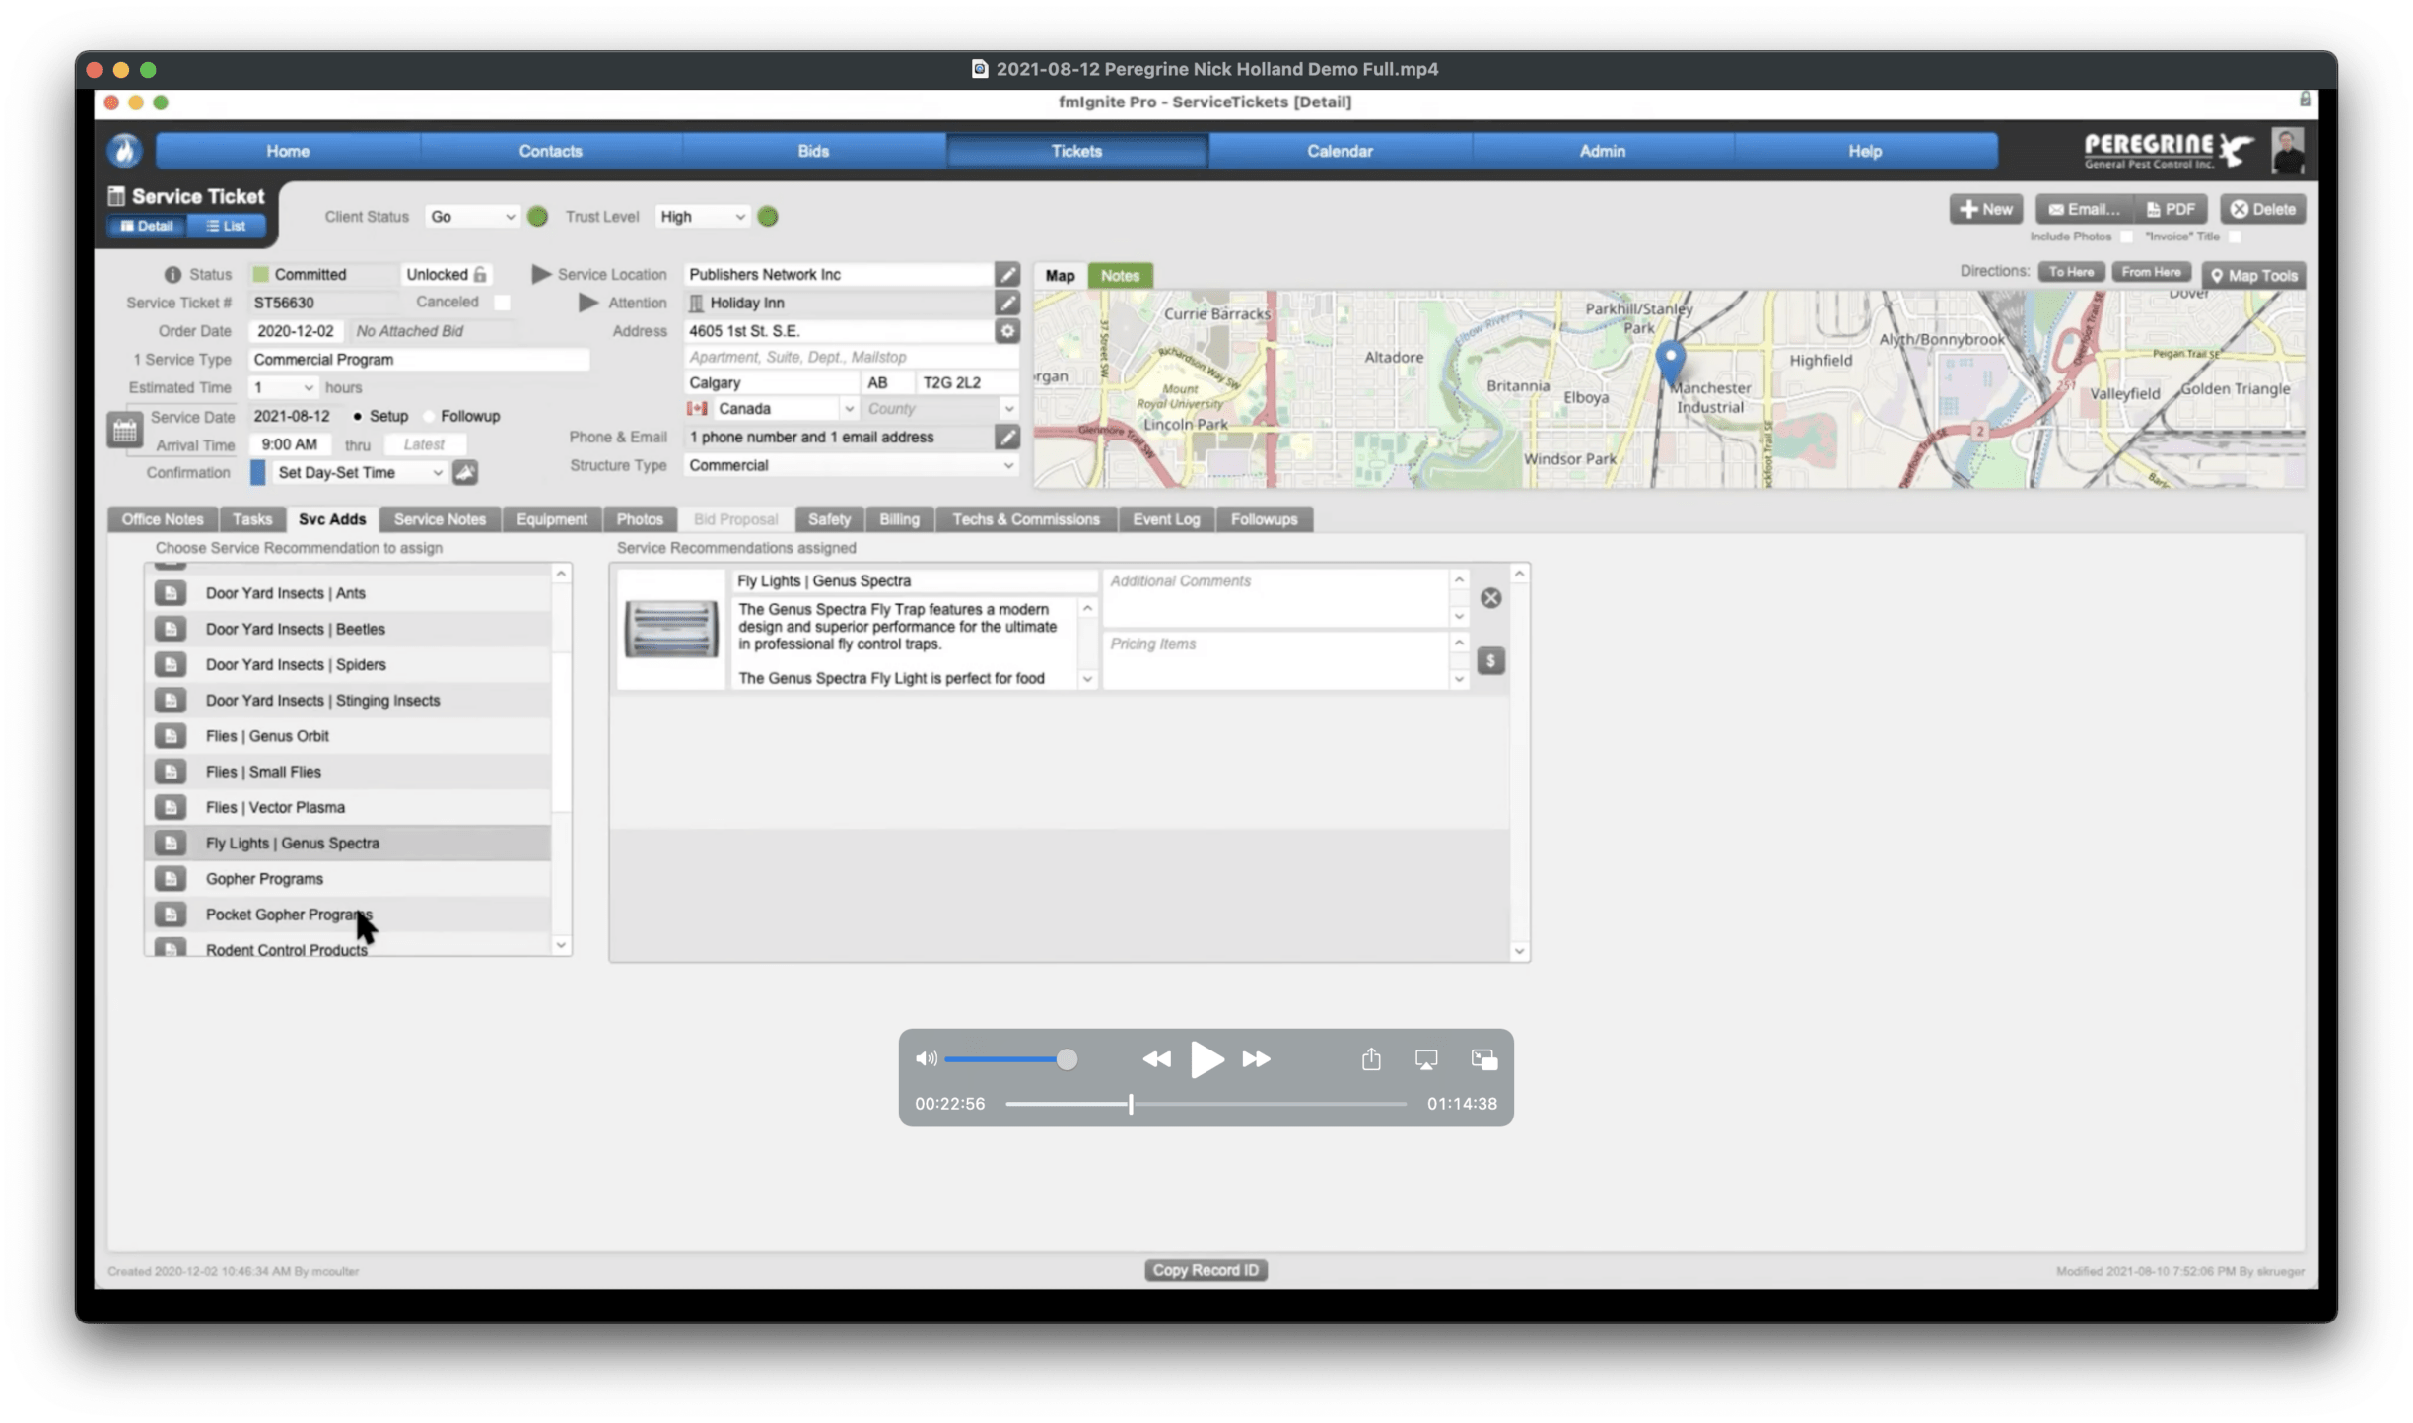This screenshot has height=1423, width=2413.
Task: Open the address gear settings icon
Action: point(1006,331)
